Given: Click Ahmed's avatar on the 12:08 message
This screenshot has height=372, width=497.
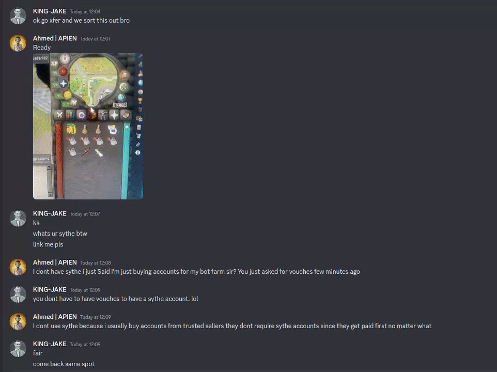Looking at the screenshot, I should [x=18, y=267].
